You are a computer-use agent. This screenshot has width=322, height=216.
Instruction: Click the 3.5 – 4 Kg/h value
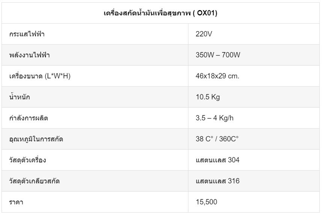coord(215,118)
